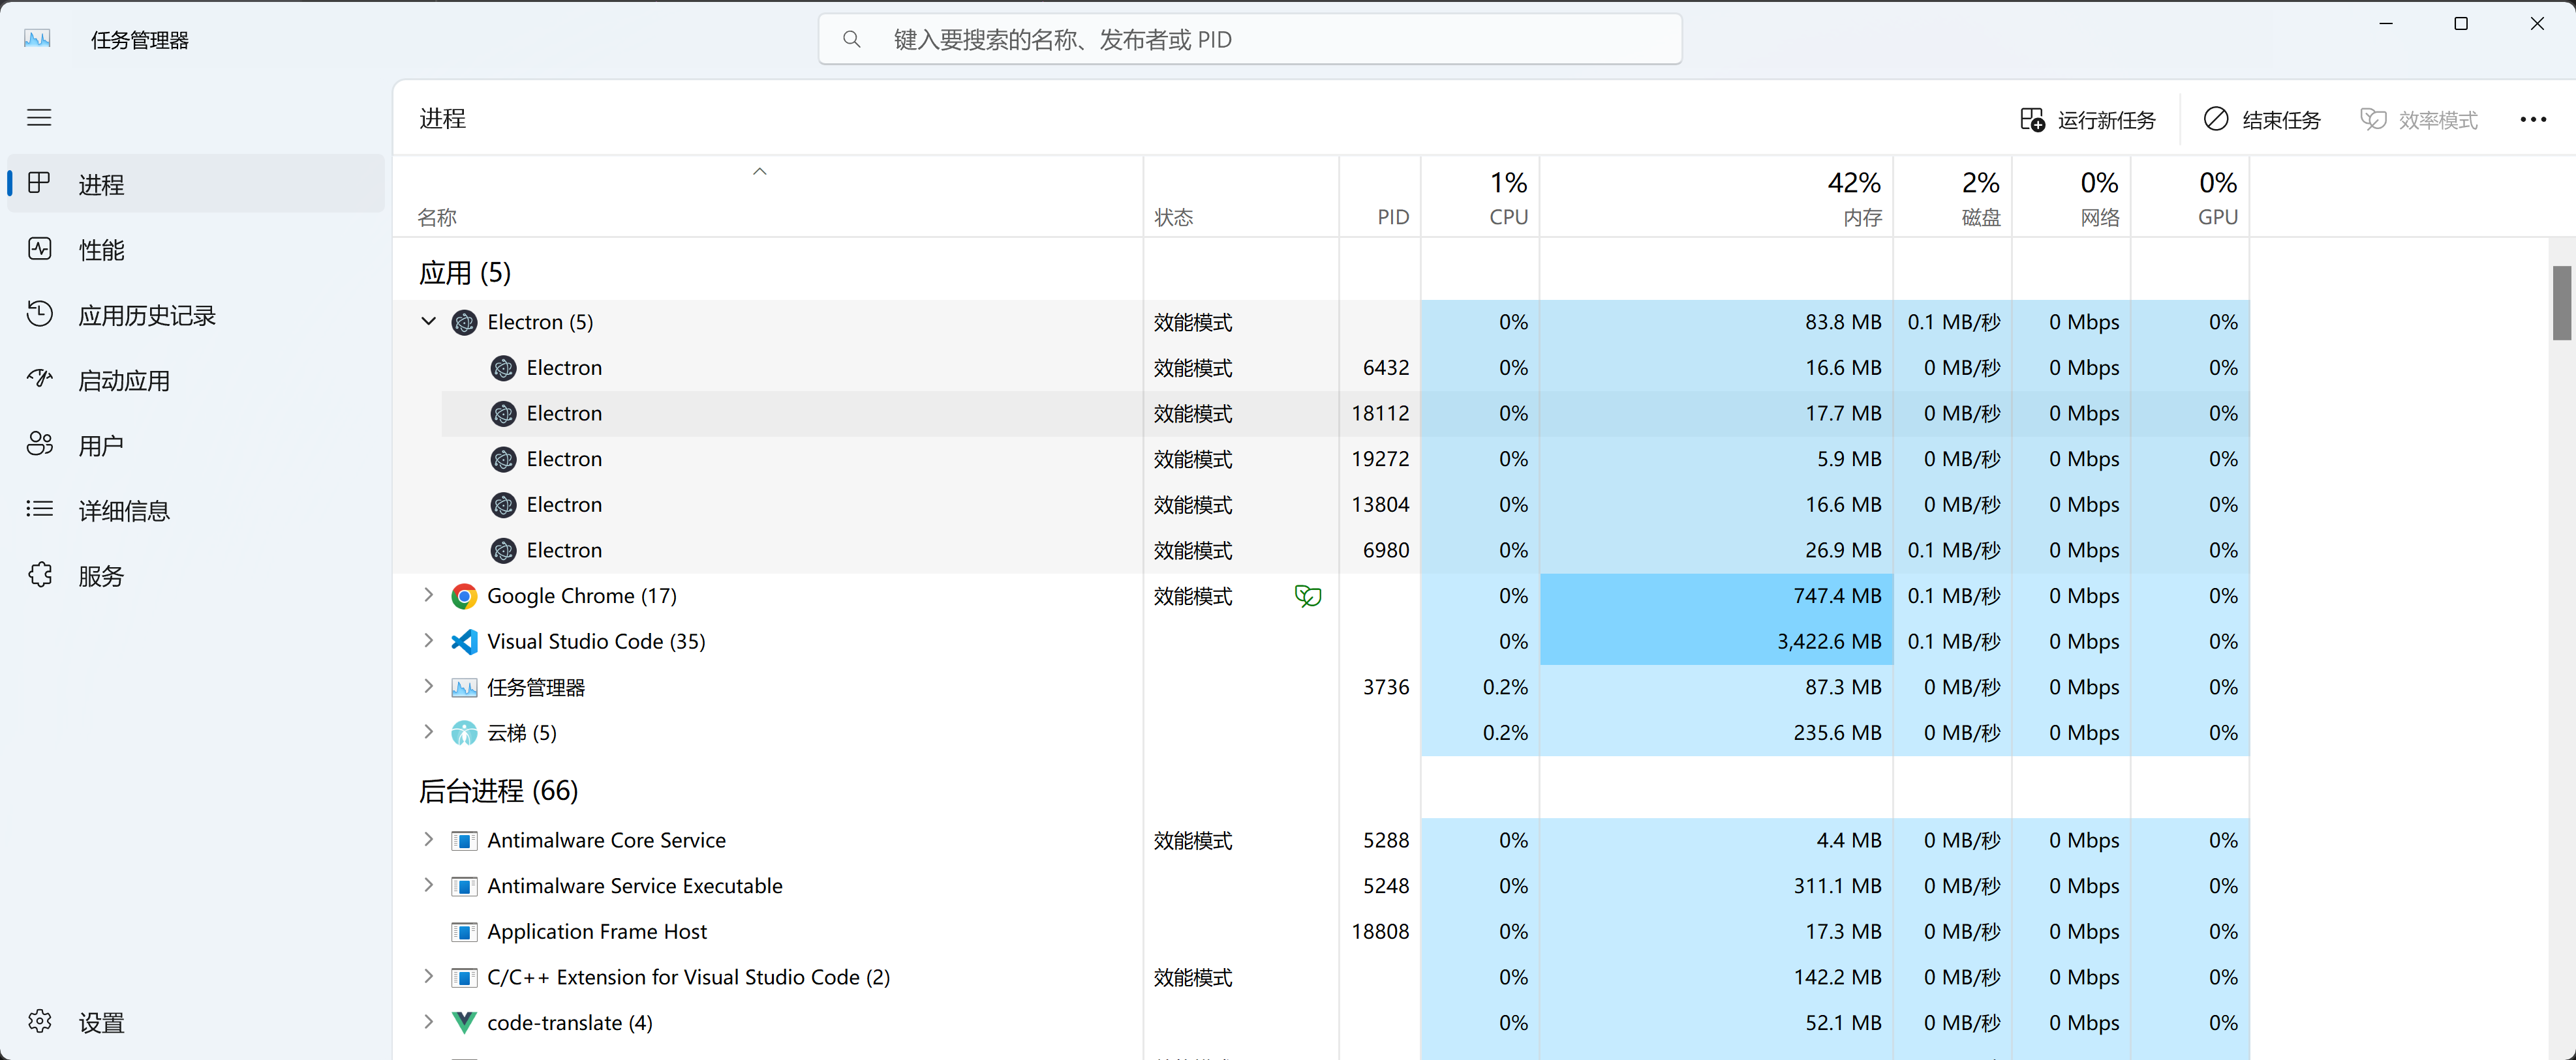Expand the 云梯 (5) group
Viewport: 2576px width, 1060px height.
click(429, 732)
